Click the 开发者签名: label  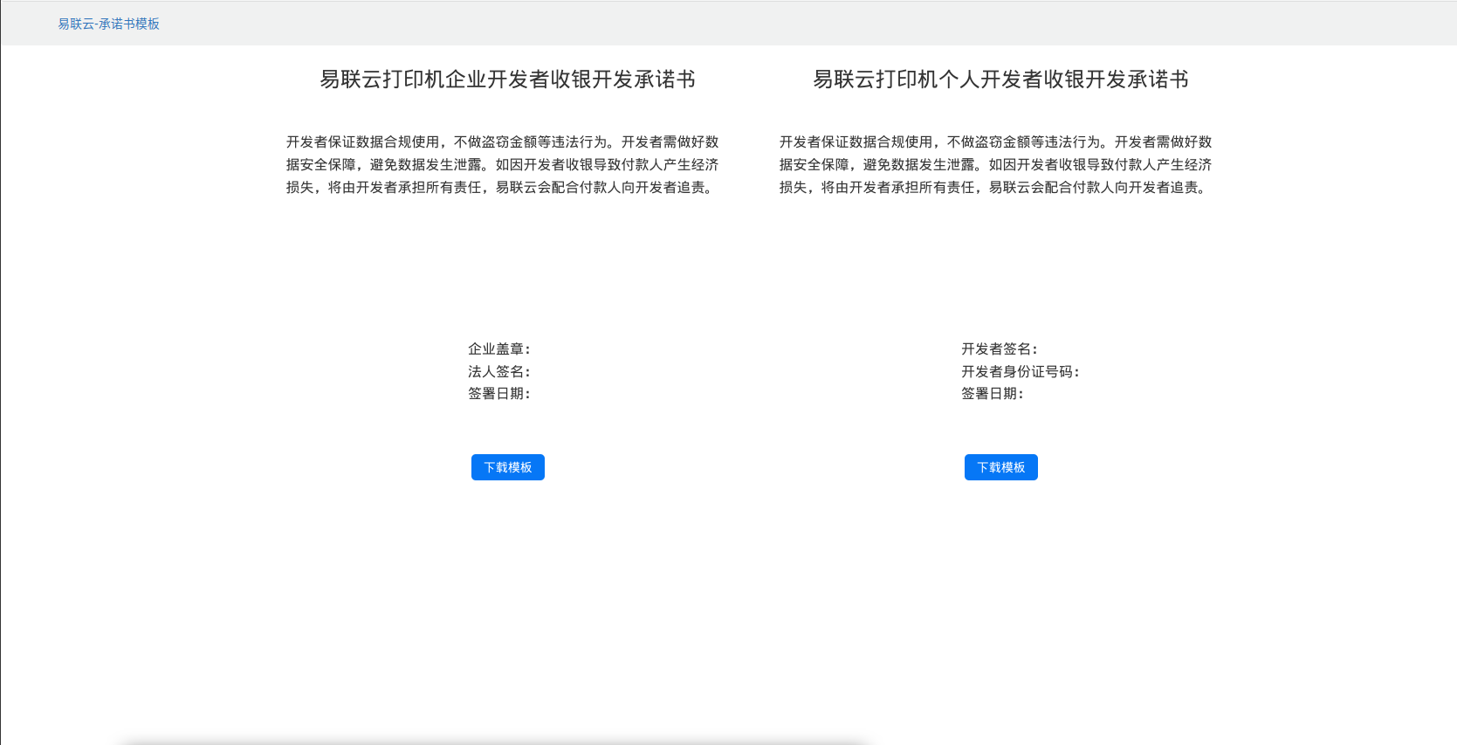(x=1000, y=348)
